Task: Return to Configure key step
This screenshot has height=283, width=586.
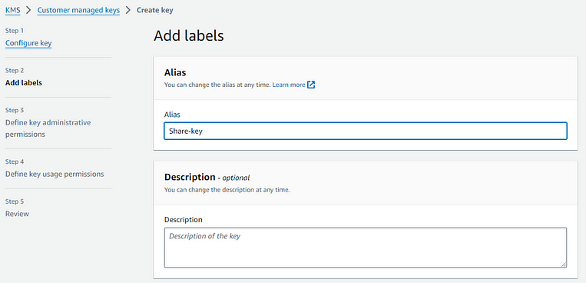Action: (28, 43)
